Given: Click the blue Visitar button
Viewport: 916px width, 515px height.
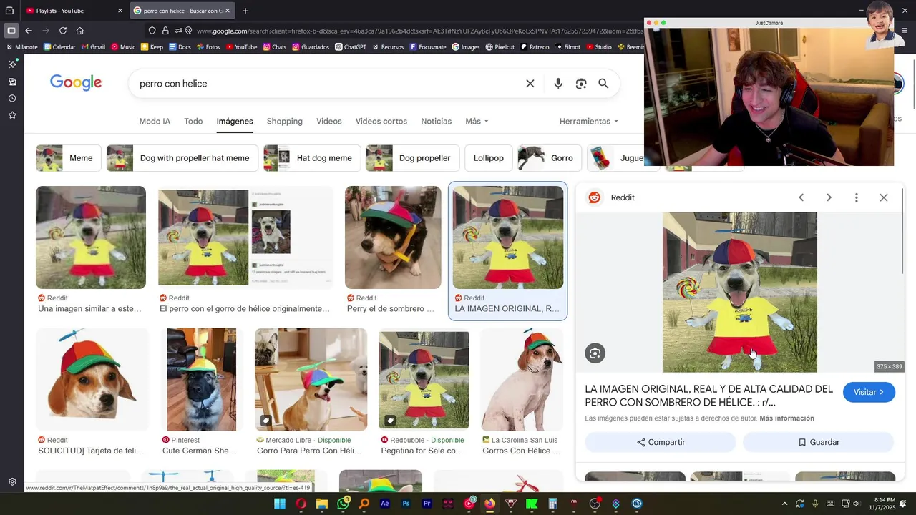Looking at the screenshot, I should tap(869, 392).
